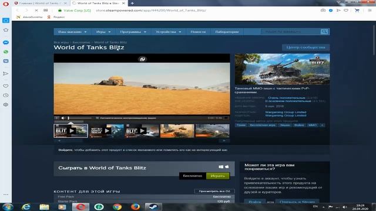Screen dimensions: 376x211
Task: Close the World of Tanks Blitz Steam tab
Action: coord(123,4)
